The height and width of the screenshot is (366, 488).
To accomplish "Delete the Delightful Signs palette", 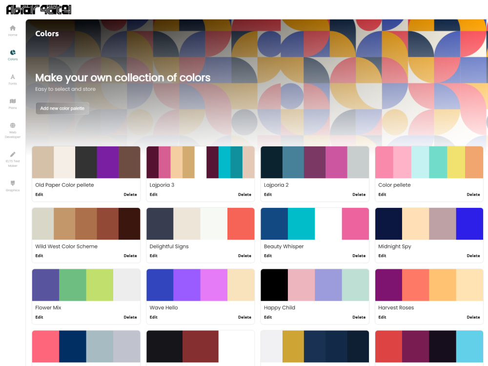I will 244,256.
